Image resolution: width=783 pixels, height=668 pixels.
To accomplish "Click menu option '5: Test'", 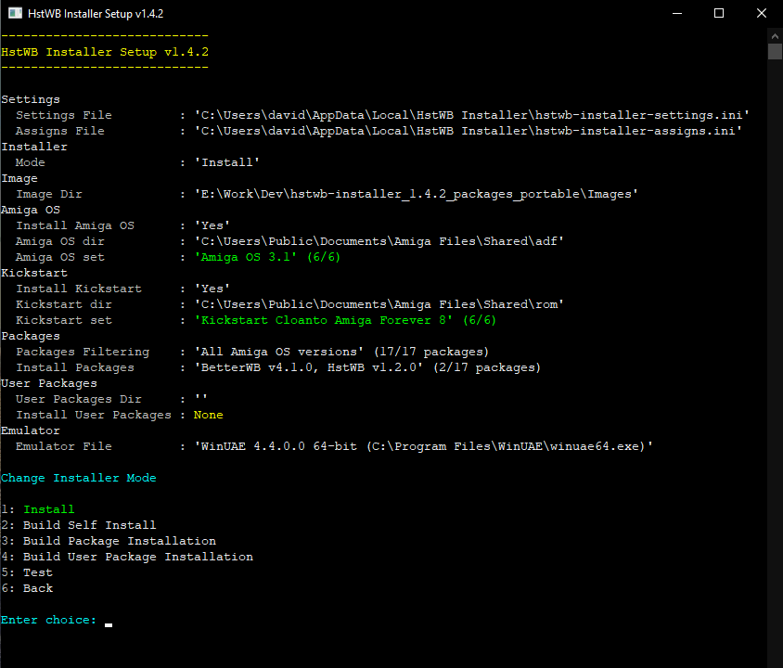I will click(27, 572).
